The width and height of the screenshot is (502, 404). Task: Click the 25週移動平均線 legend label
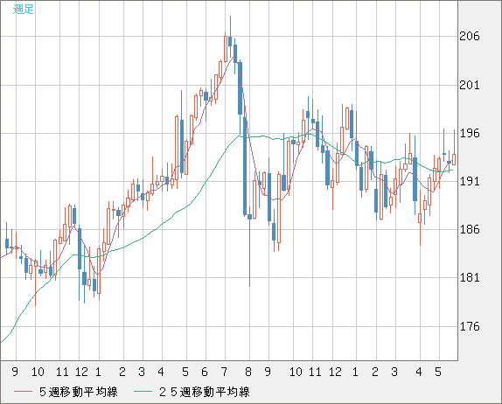coord(205,392)
